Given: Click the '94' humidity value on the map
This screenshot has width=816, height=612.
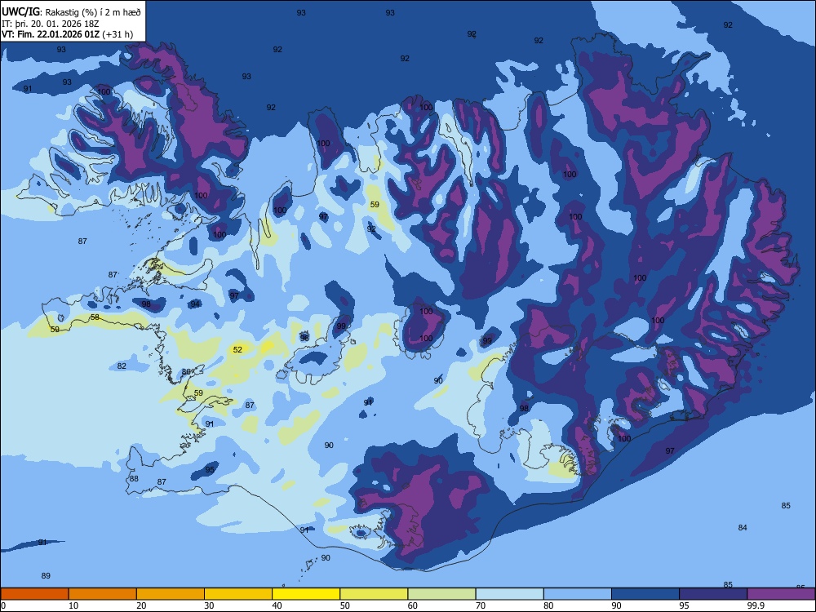Looking at the screenshot, I should [195, 304].
